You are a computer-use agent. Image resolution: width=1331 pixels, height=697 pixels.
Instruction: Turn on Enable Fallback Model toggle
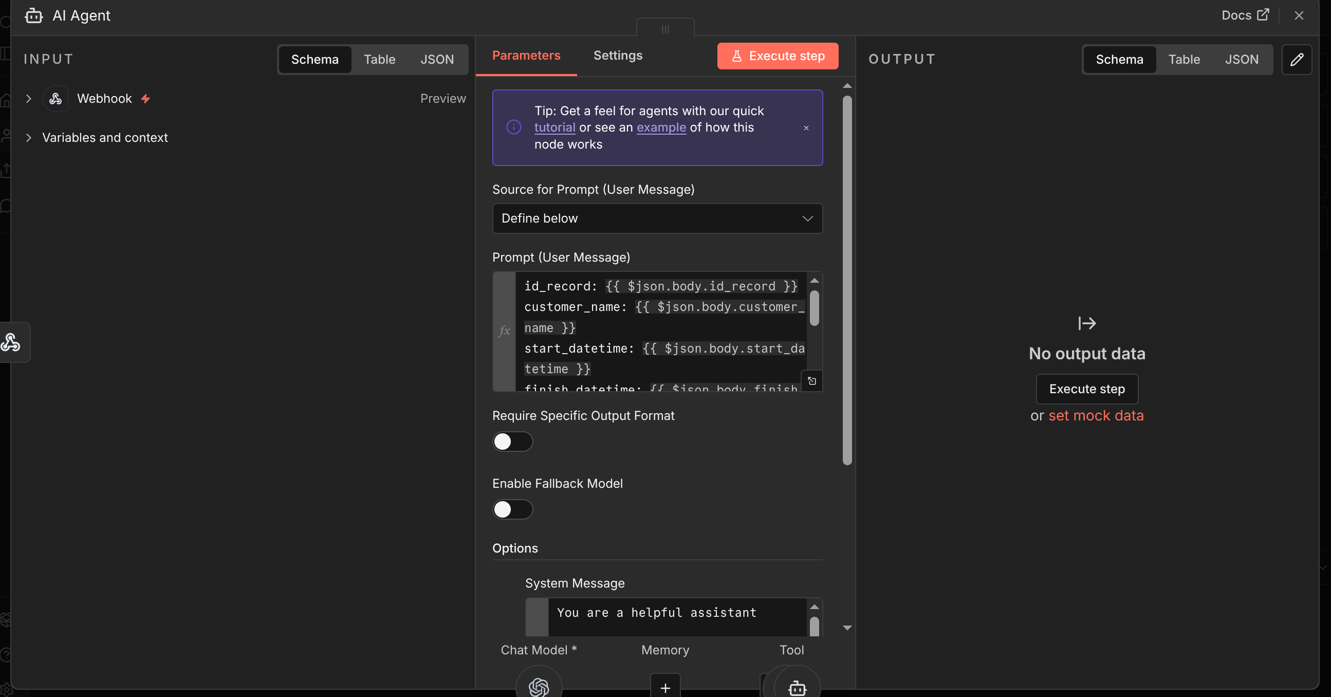[x=512, y=509]
